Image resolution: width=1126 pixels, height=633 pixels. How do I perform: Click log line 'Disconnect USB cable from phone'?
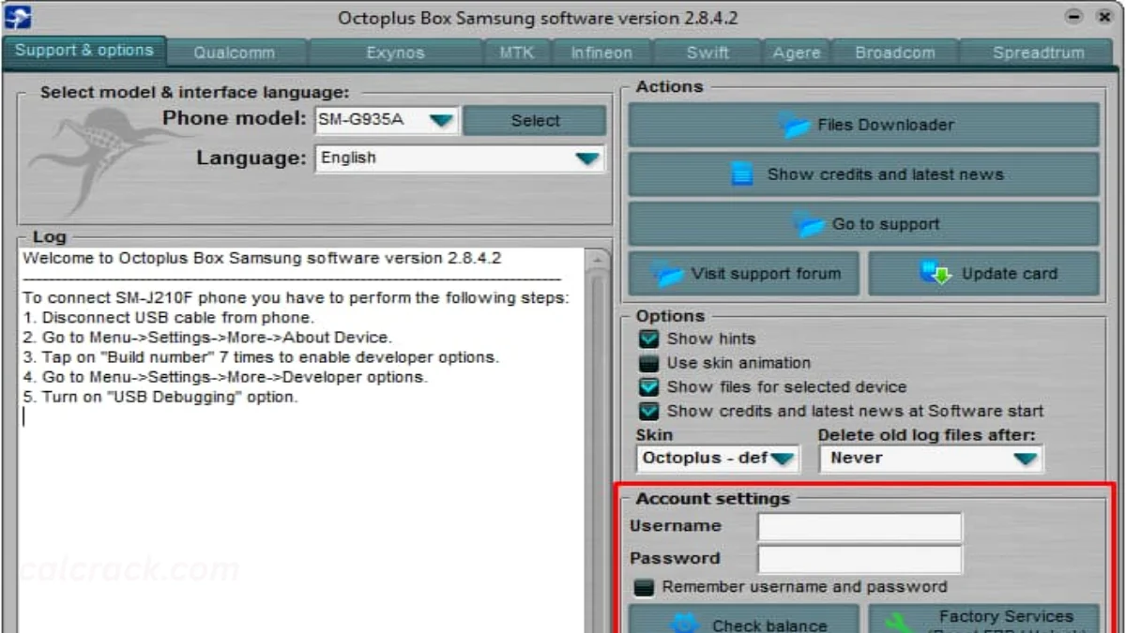(x=169, y=318)
